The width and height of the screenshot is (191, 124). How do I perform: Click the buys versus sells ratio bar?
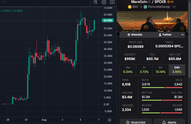click(162, 88)
